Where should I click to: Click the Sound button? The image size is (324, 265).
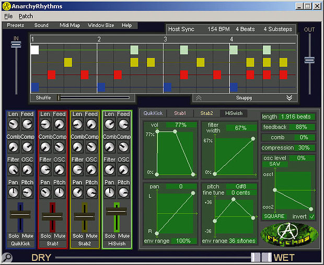click(x=41, y=26)
